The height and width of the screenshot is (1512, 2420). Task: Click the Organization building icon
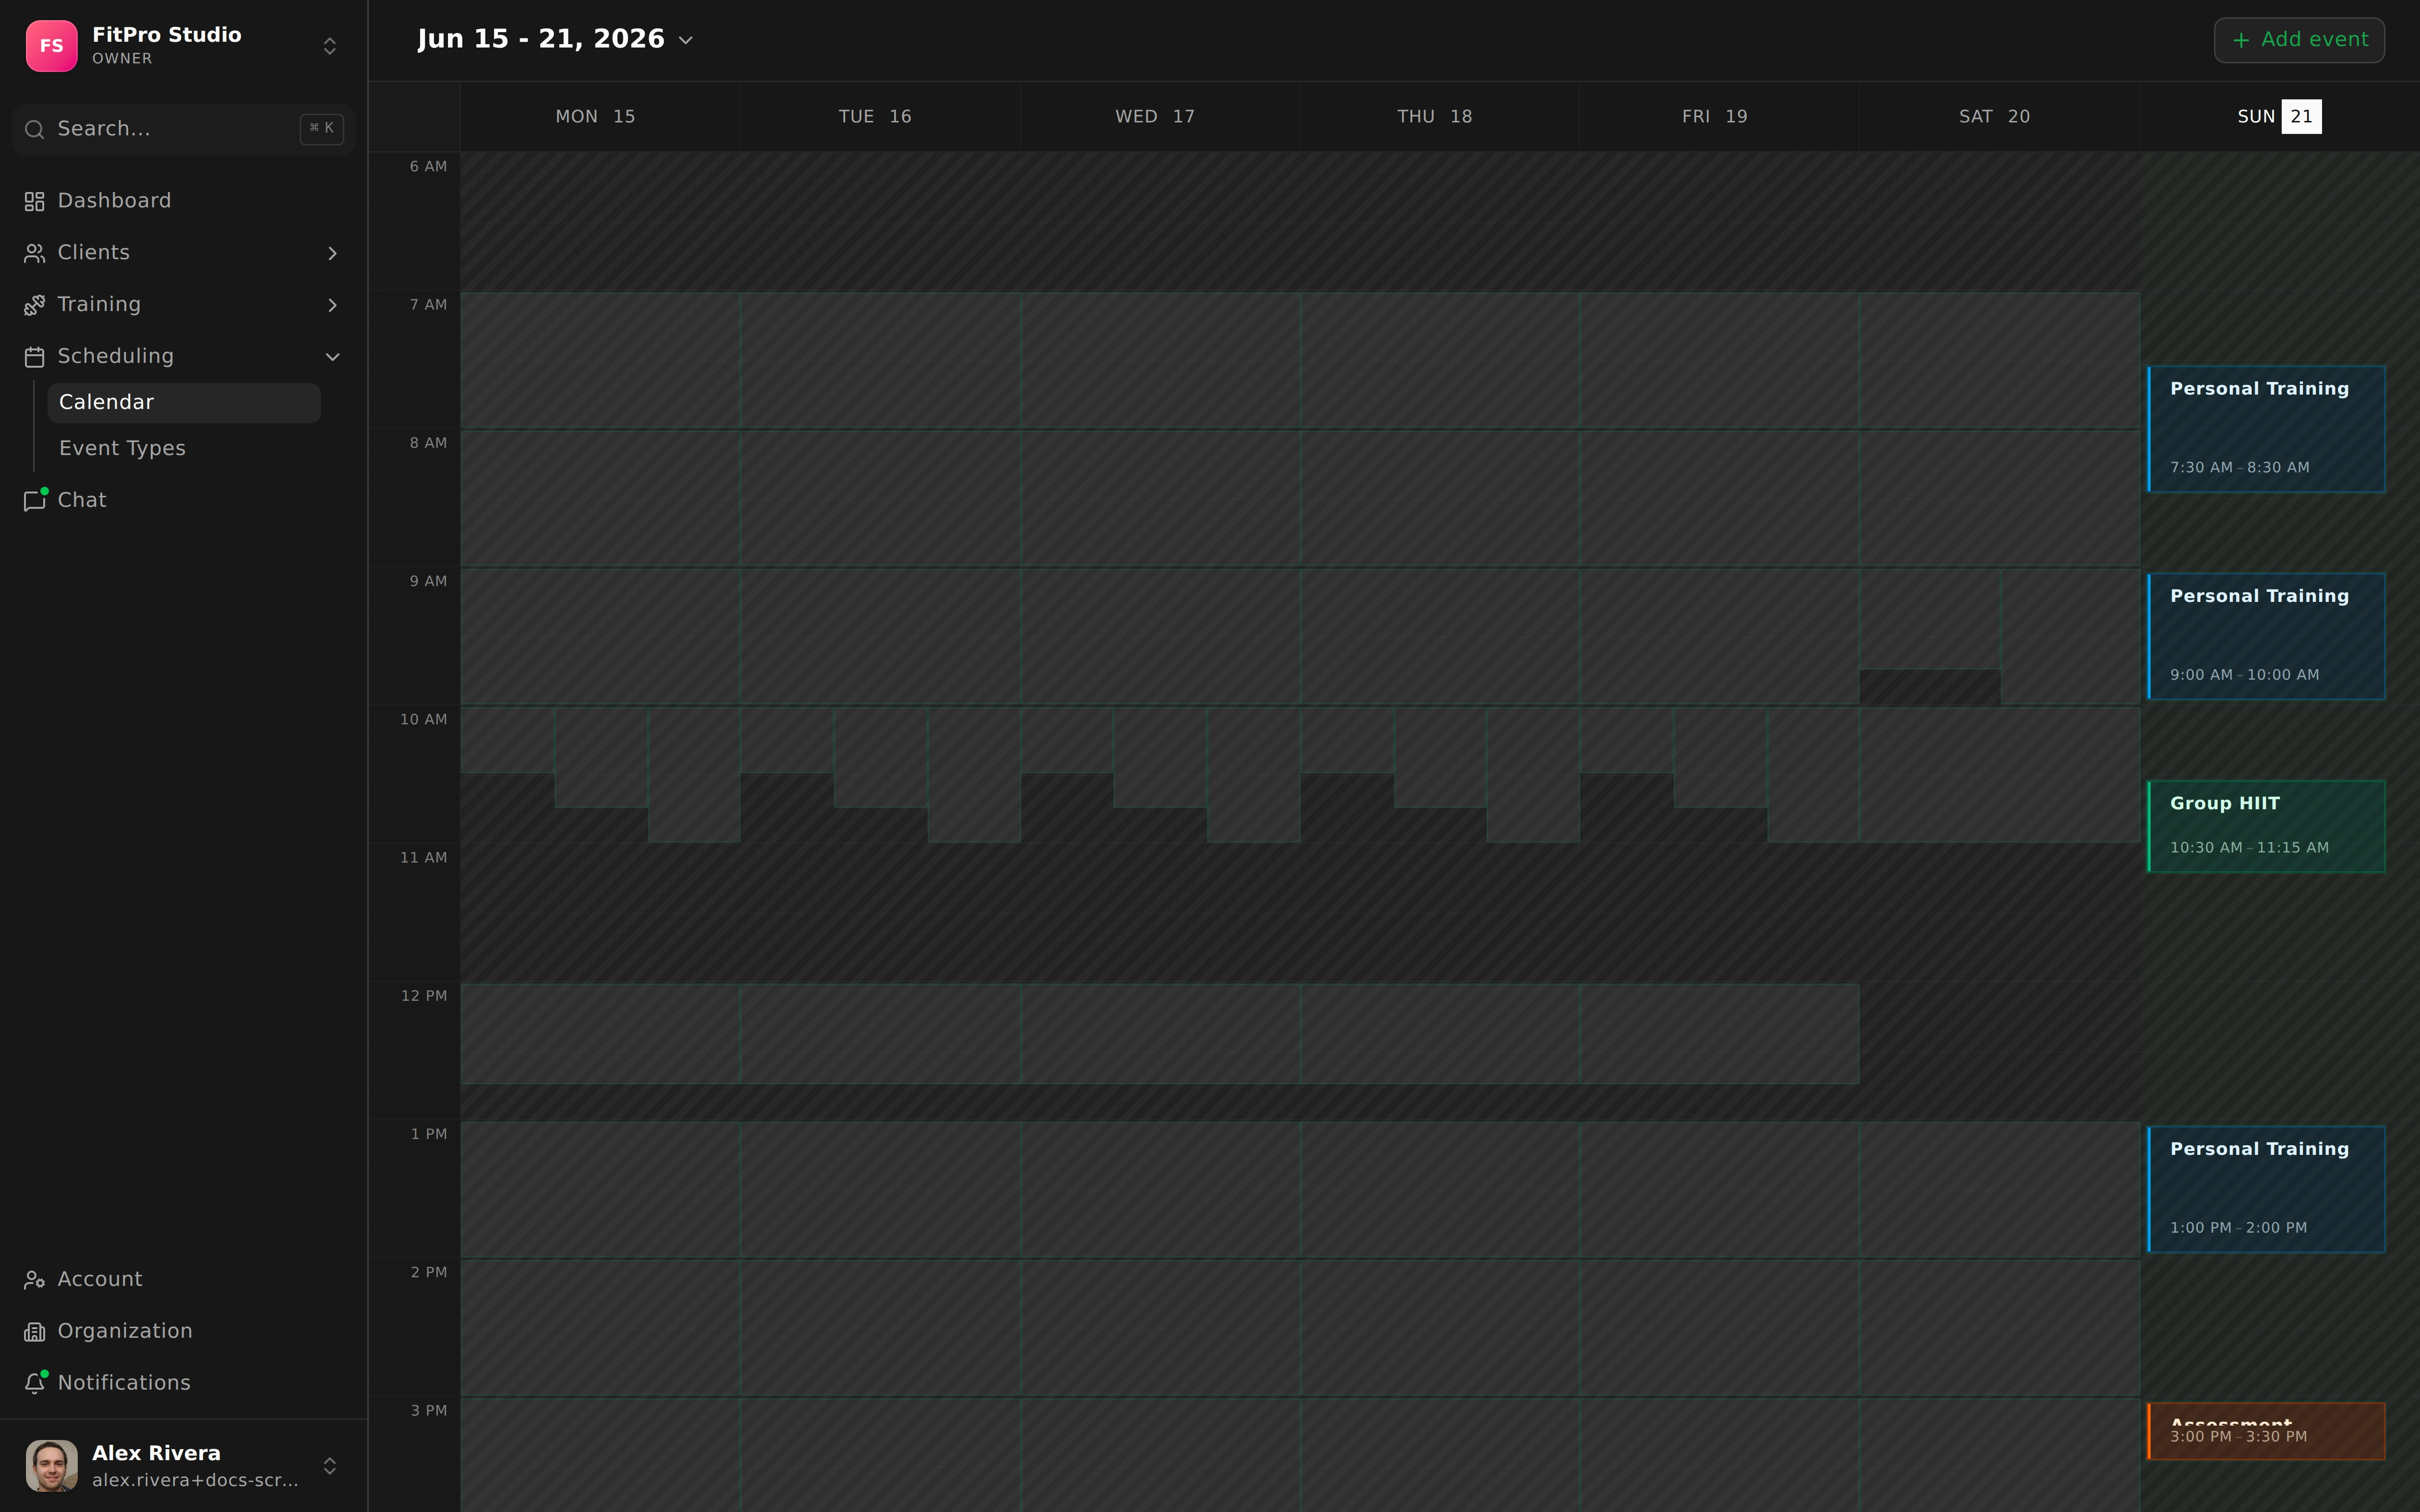pos(35,1332)
